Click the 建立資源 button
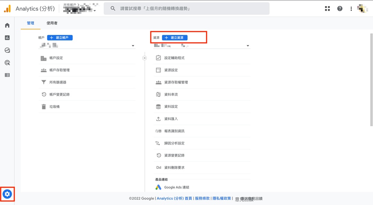 (175, 38)
